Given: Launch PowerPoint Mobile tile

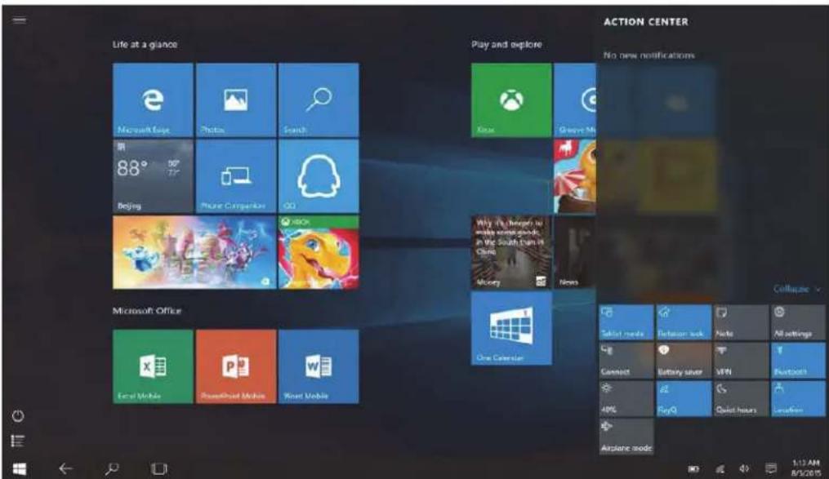Looking at the screenshot, I should (x=236, y=366).
